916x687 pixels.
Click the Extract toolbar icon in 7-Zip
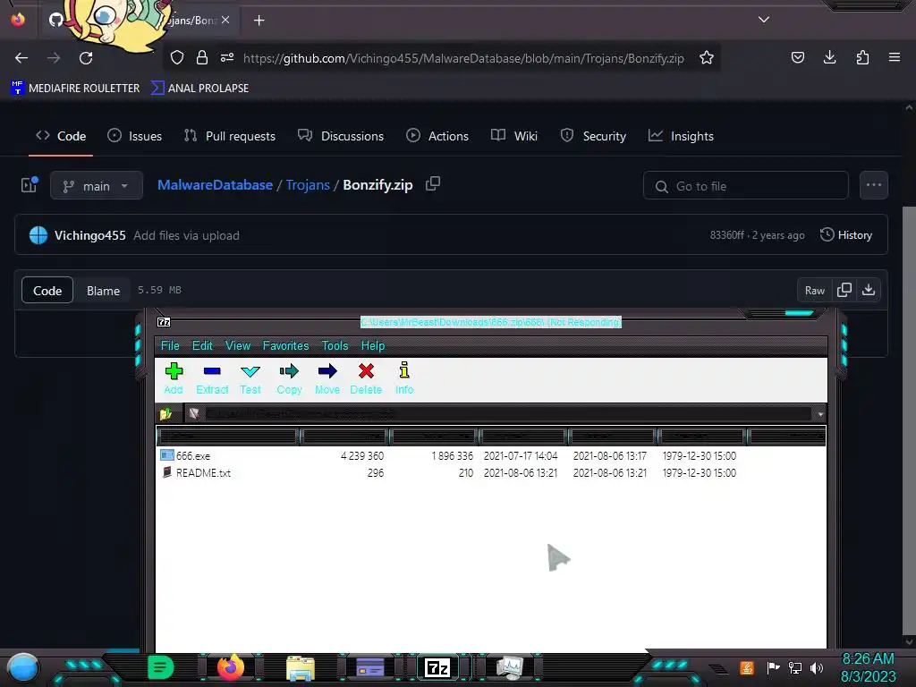[x=211, y=371]
